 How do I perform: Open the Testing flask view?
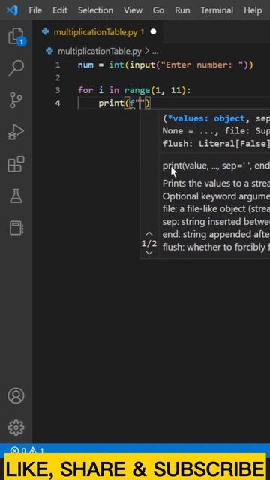click(16, 196)
